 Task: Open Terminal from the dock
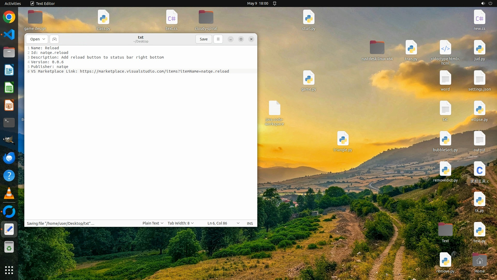tap(9, 122)
